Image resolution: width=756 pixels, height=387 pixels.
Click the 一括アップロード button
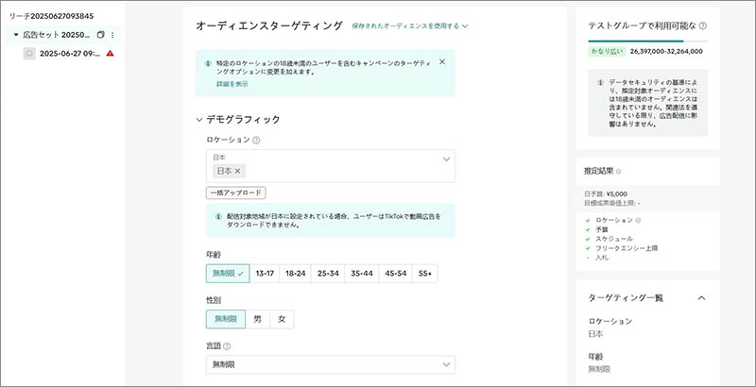[x=234, y=193]
